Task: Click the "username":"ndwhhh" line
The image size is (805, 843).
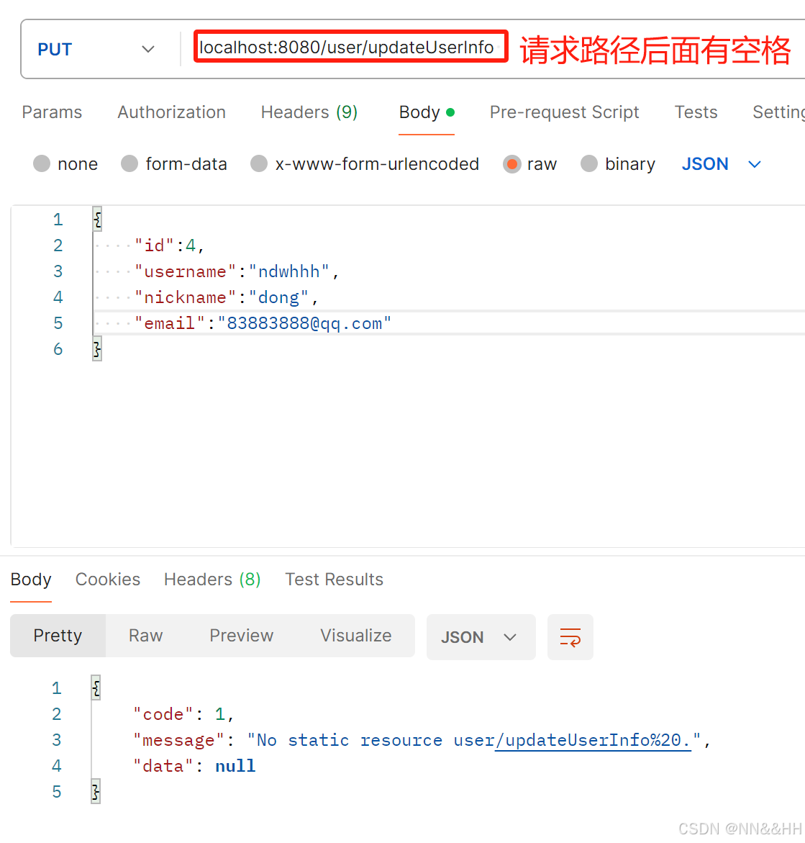Action: coord(237,271)
